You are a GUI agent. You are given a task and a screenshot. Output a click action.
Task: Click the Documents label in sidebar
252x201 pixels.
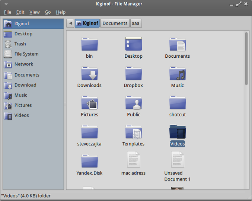tap(27, 75)
